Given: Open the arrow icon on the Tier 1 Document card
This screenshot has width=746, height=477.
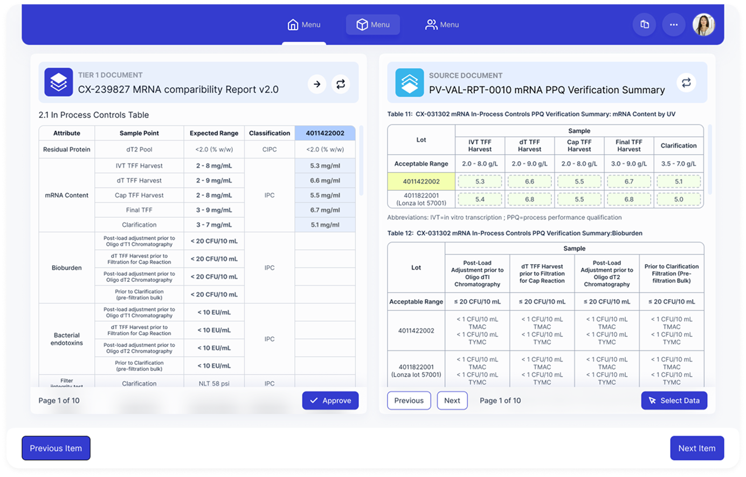Looking at the screenshot, I should (316, 84).
